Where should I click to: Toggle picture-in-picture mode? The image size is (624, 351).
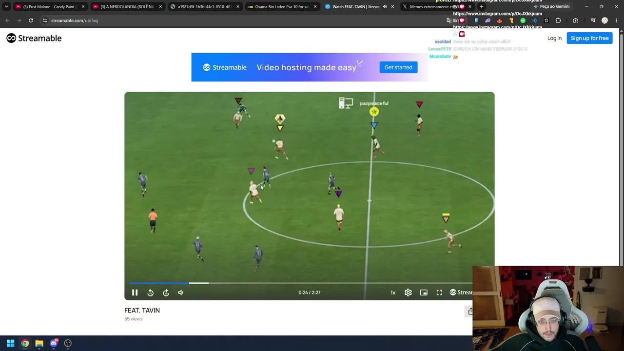(424, 292)
